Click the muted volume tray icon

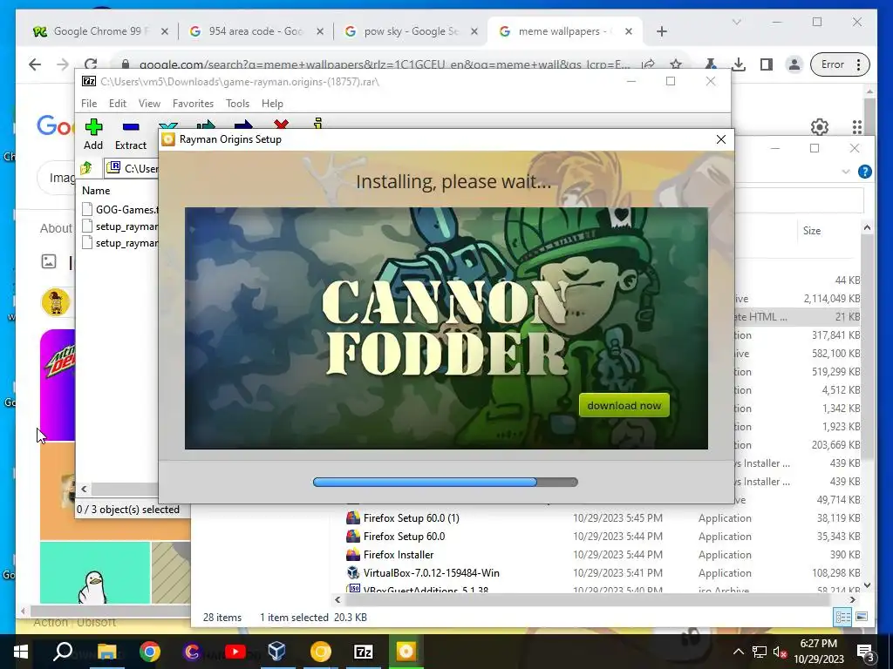click(x=781, y=652)
